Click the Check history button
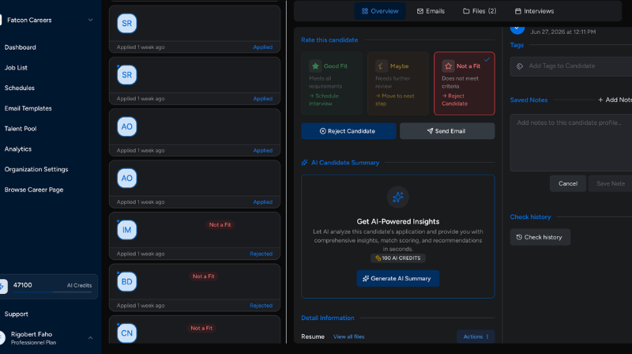632x354 pixels. 540,237
